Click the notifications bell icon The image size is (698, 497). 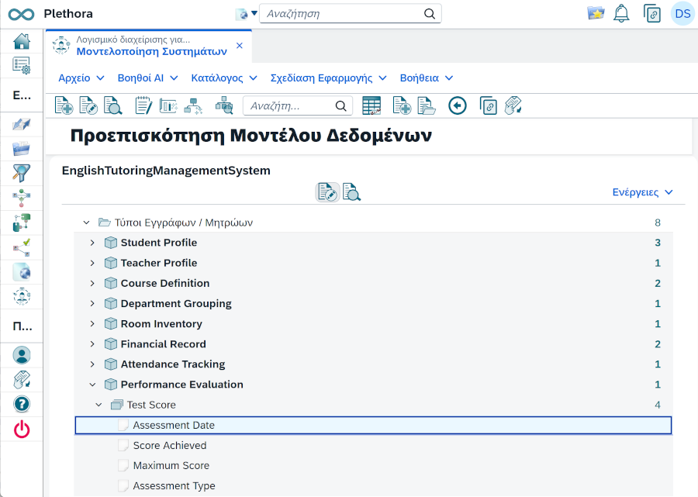[x=621, y=14]
